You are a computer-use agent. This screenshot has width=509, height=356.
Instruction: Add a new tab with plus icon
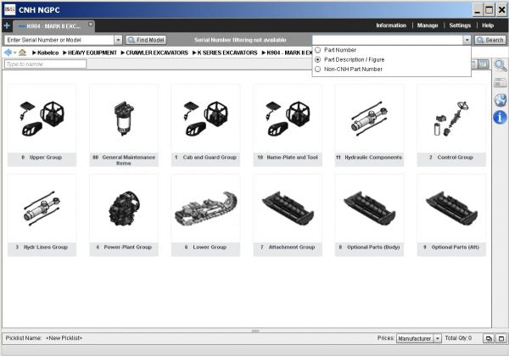coord(7,25)
